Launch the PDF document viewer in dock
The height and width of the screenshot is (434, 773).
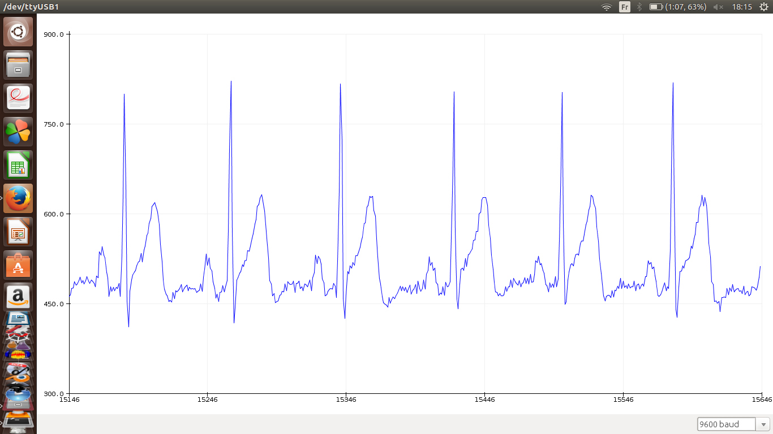pos(18,98)
